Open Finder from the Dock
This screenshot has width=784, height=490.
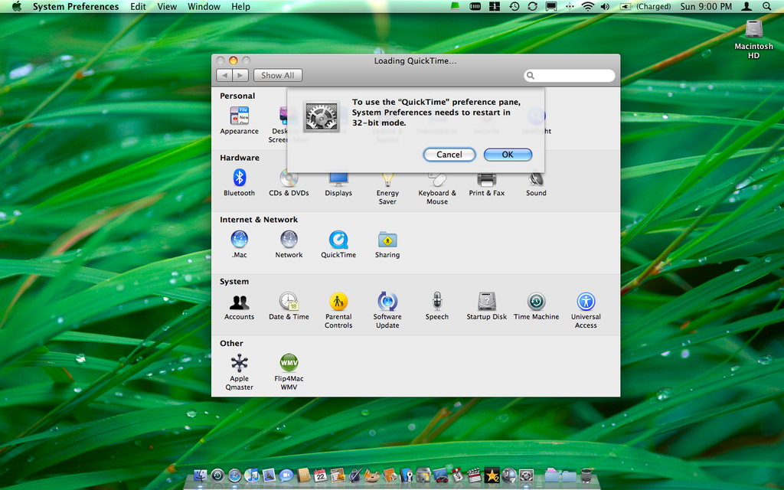pos(201,475)
